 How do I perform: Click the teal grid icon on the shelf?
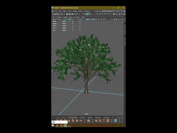(x=115, y=121)
